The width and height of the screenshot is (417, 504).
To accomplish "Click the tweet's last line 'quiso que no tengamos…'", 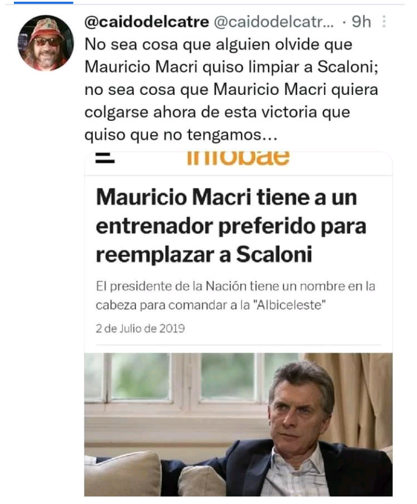I will pos(181,134).
